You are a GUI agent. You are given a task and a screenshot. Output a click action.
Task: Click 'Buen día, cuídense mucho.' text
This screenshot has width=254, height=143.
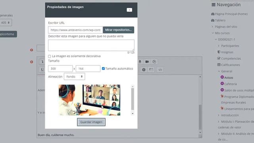tap(56, 135)
